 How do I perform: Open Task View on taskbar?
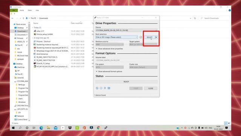34,128
